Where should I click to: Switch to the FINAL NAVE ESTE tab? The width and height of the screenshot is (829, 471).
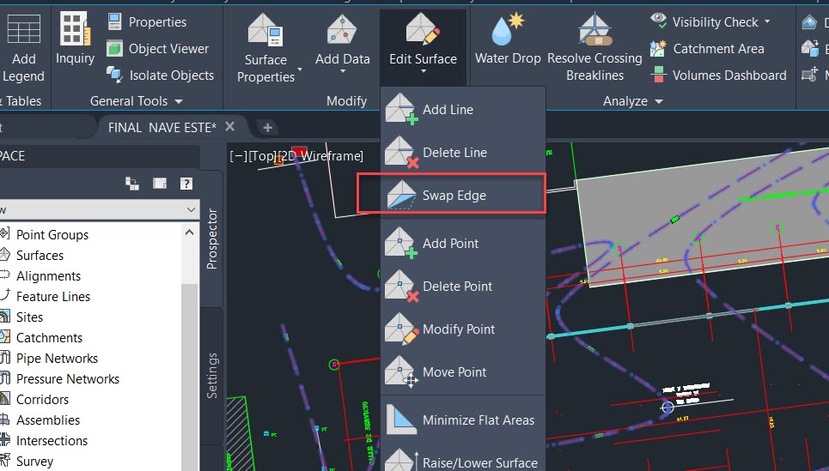[x=162, y=127]
